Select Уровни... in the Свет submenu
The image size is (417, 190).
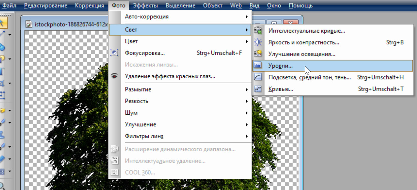(332, 66)
